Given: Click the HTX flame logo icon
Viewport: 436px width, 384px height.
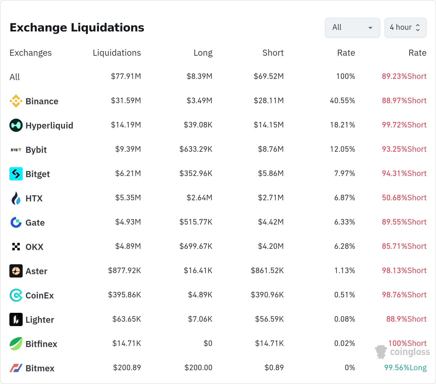Looking at the screenshot, I should coord(16,198).
